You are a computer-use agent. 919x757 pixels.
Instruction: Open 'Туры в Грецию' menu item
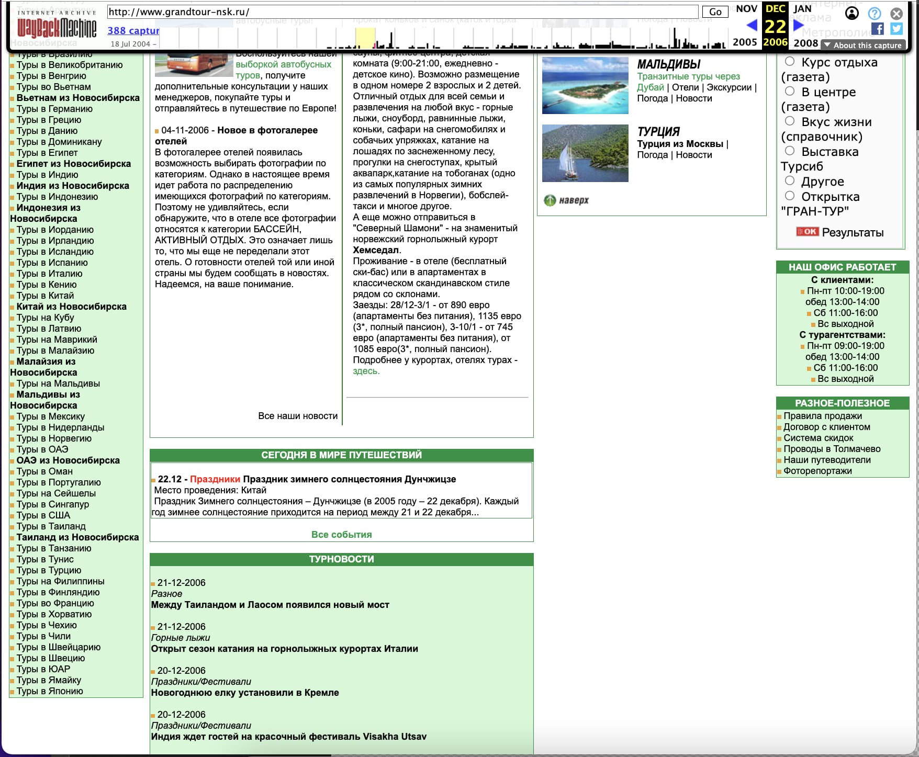coord(49,120)
